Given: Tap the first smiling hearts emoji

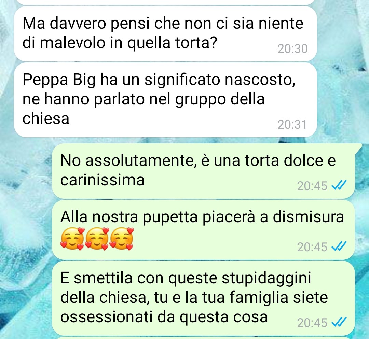Looking at the screenshot, I should (x=72, y=239).
